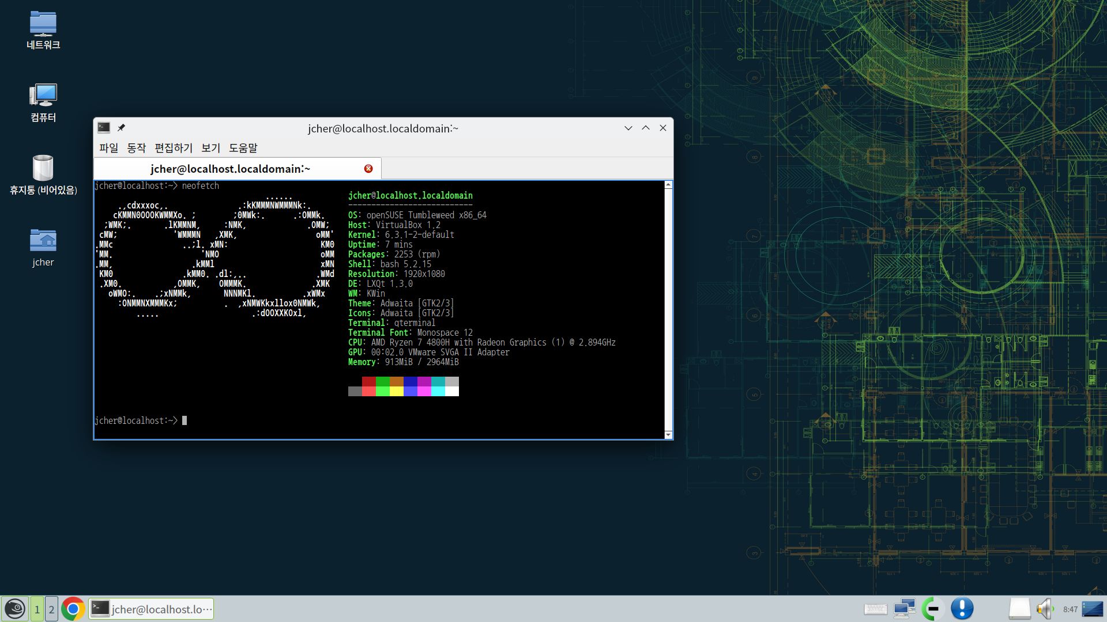The height and width of the screenshot is (622, 1107).
Task: Open the keyboard layout tray icon
Action: [x=875, y=609]
